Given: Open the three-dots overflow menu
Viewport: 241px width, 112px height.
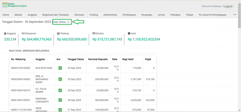Looking at the screenshot, I should point(235,15).
